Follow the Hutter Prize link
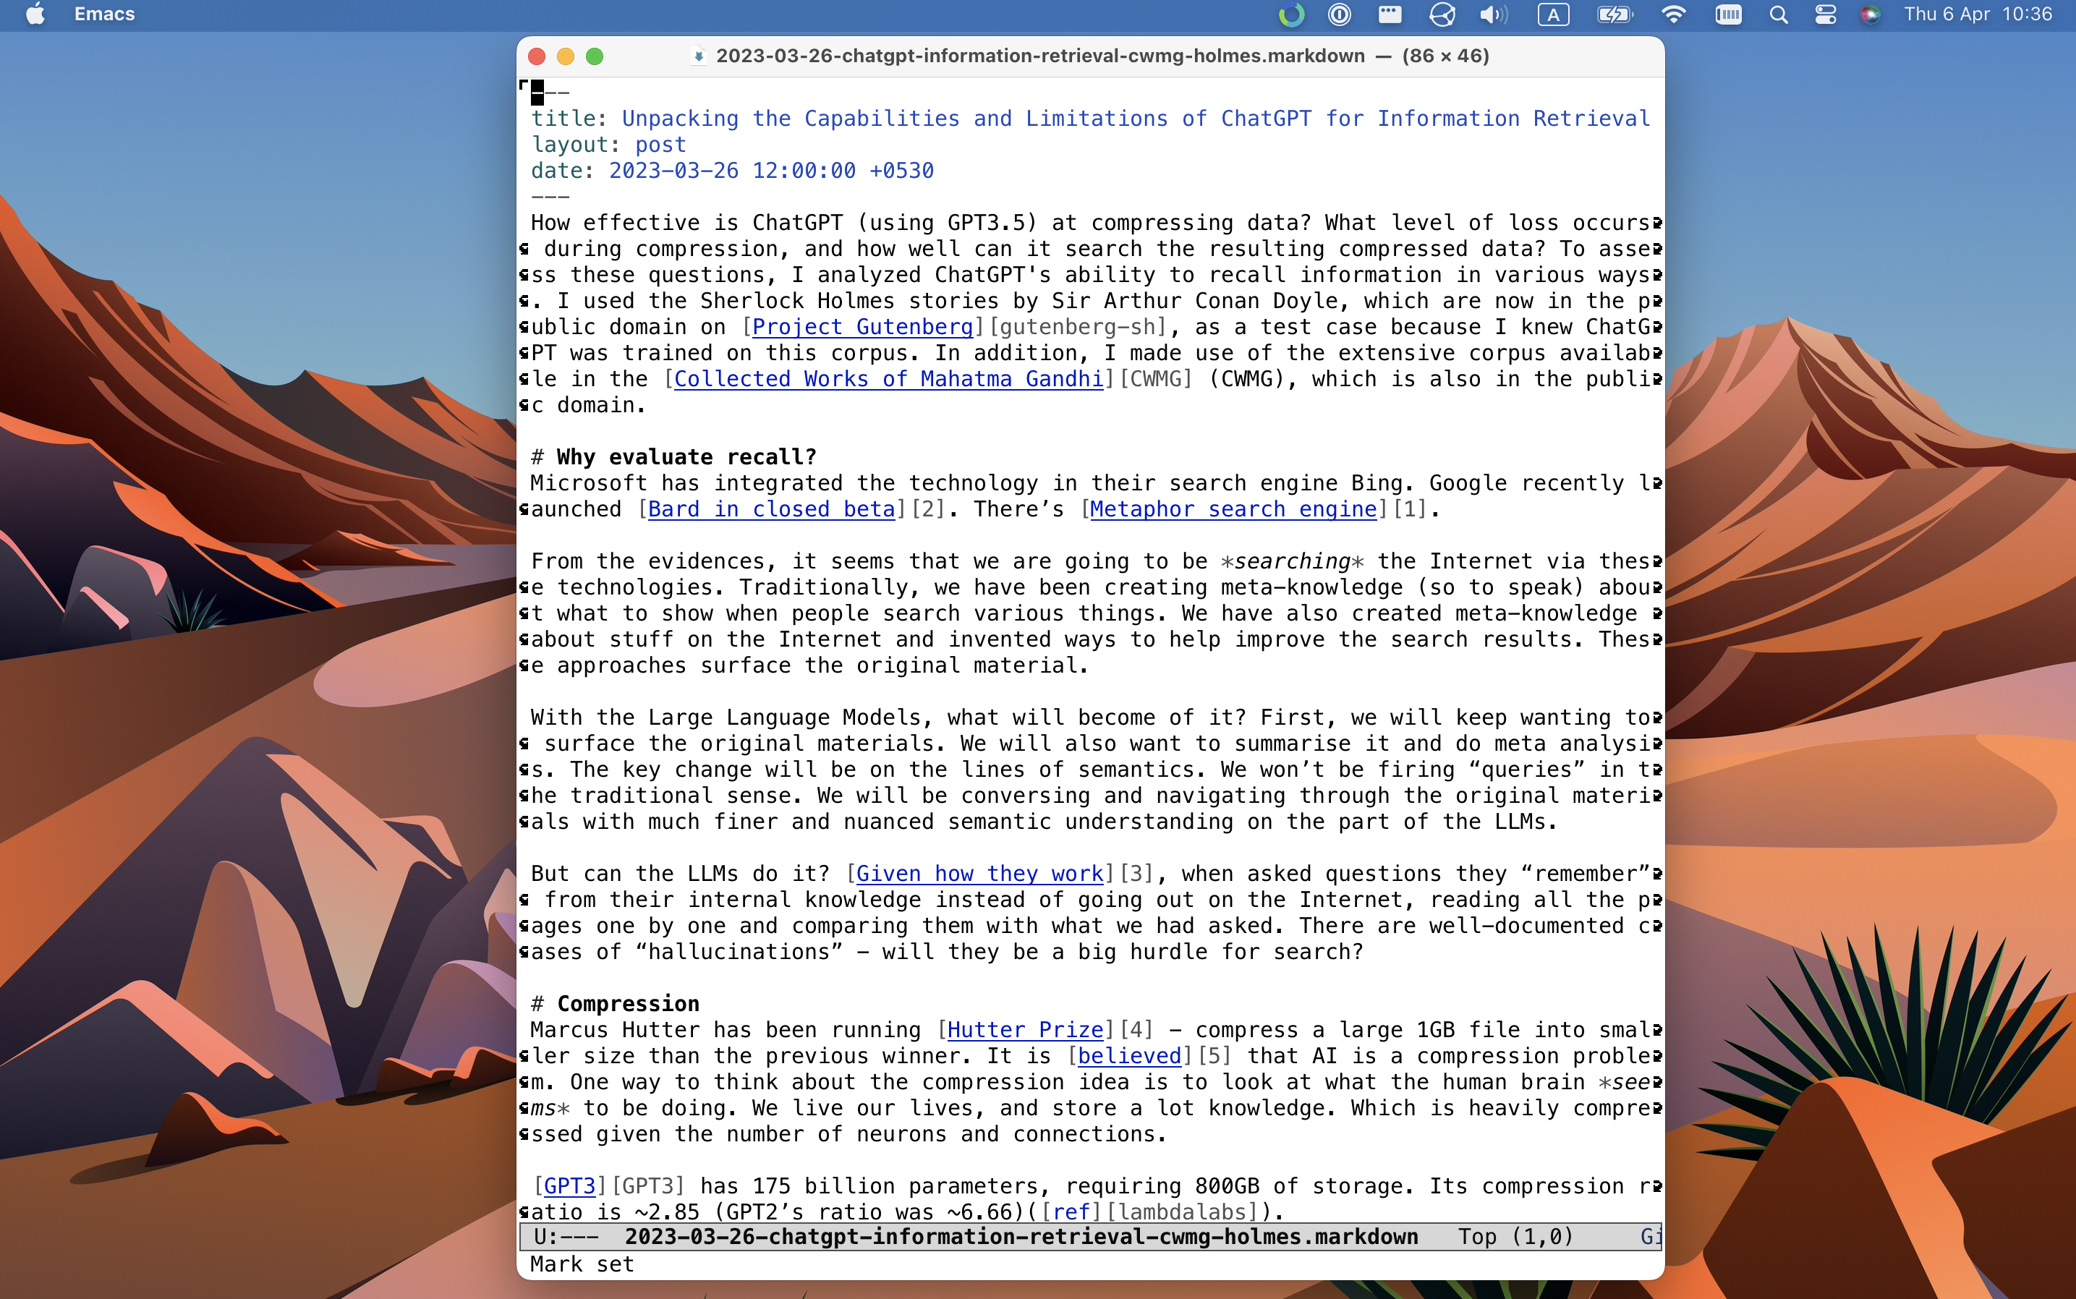Image resolution: width=2076 pixels, height=1299 pixels. [x=1025, y=1030]
